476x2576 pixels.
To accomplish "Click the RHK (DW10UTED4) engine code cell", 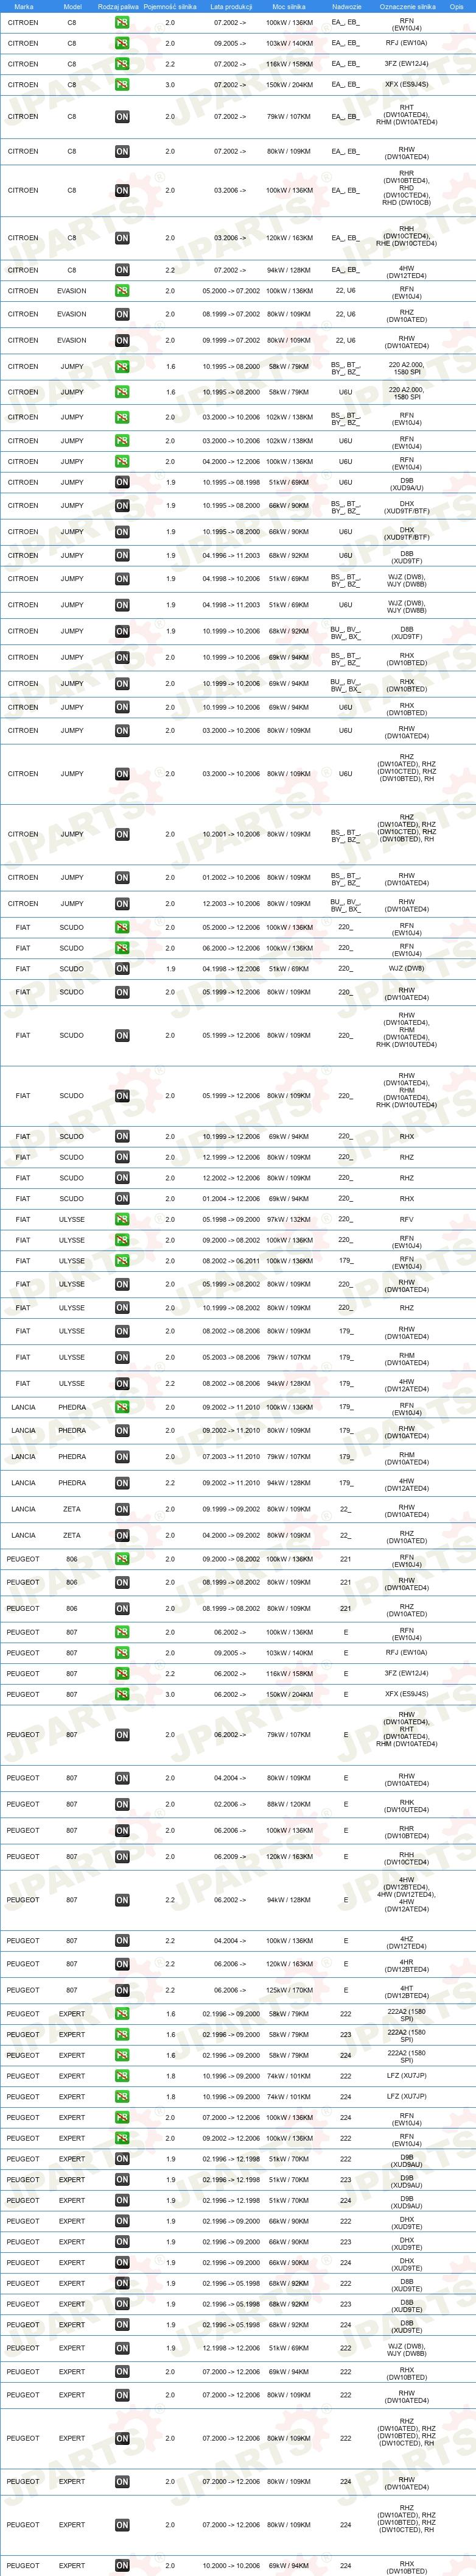I will click(x=407, y=1805).
